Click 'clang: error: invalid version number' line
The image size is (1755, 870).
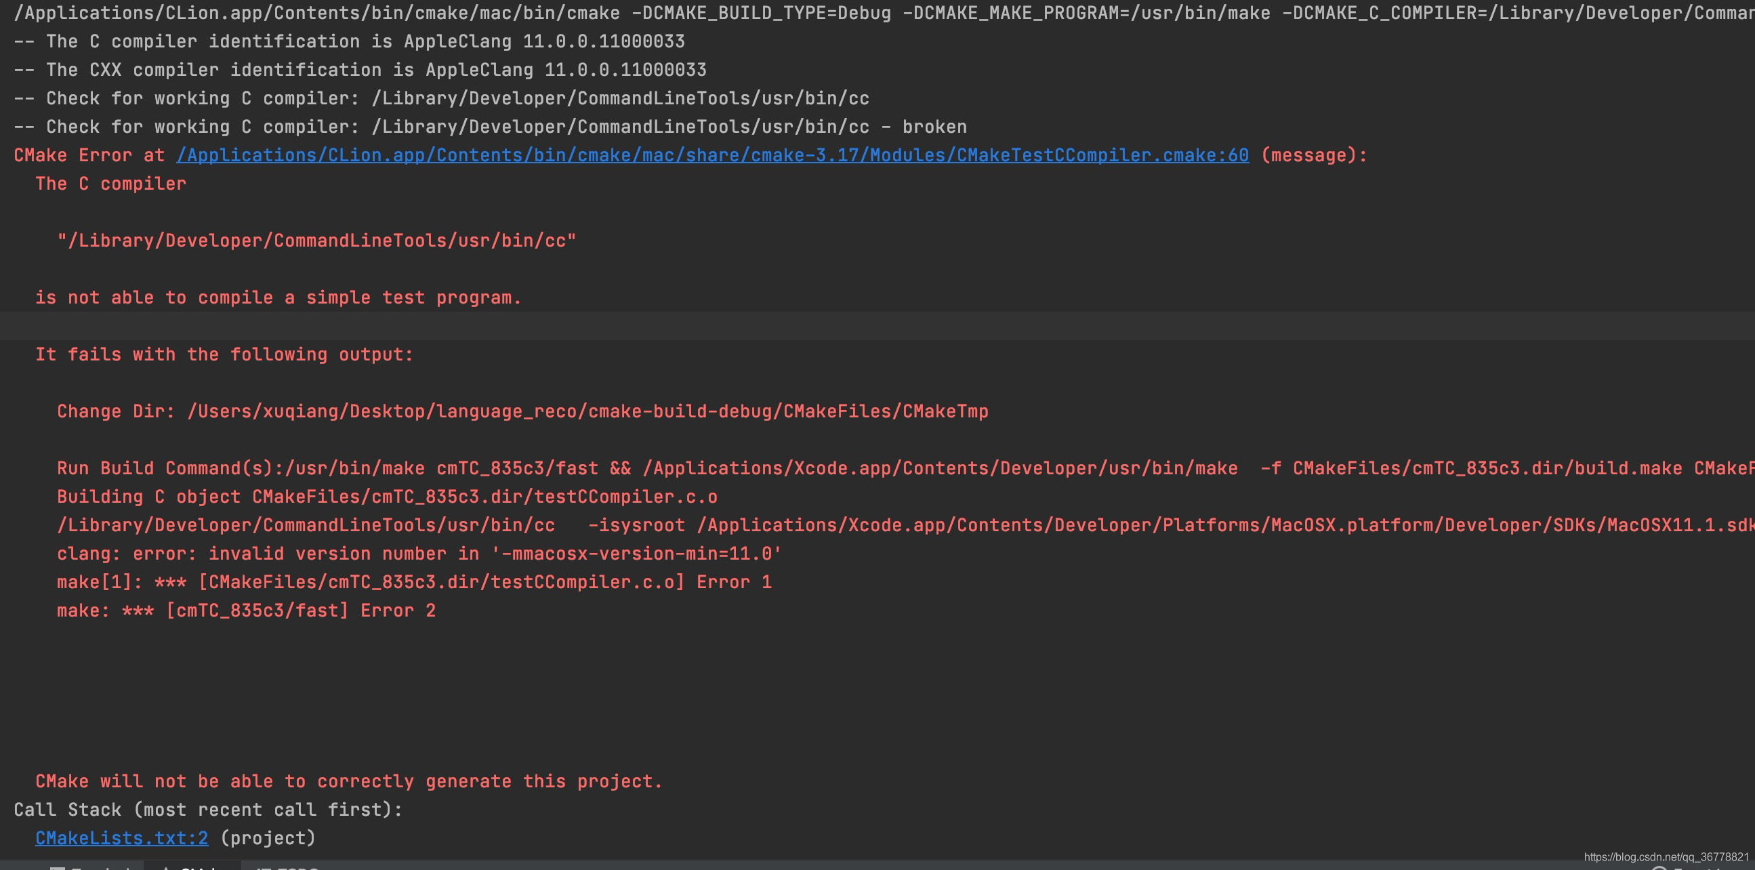[419, 554]
